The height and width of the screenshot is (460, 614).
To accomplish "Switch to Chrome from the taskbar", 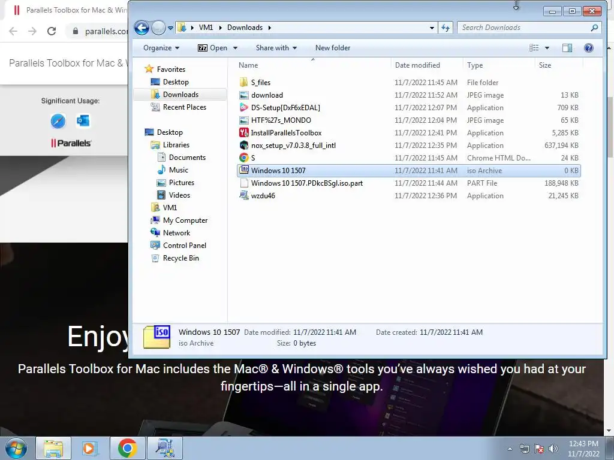I will (x=127, y=448).
